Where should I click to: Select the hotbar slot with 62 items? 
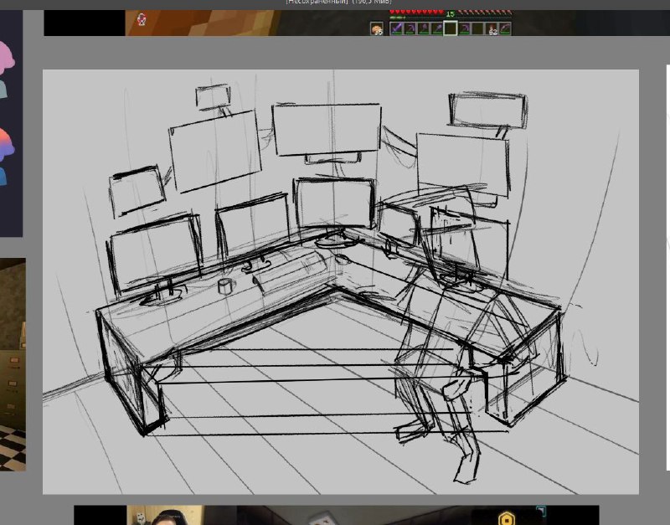pos(492,28)
